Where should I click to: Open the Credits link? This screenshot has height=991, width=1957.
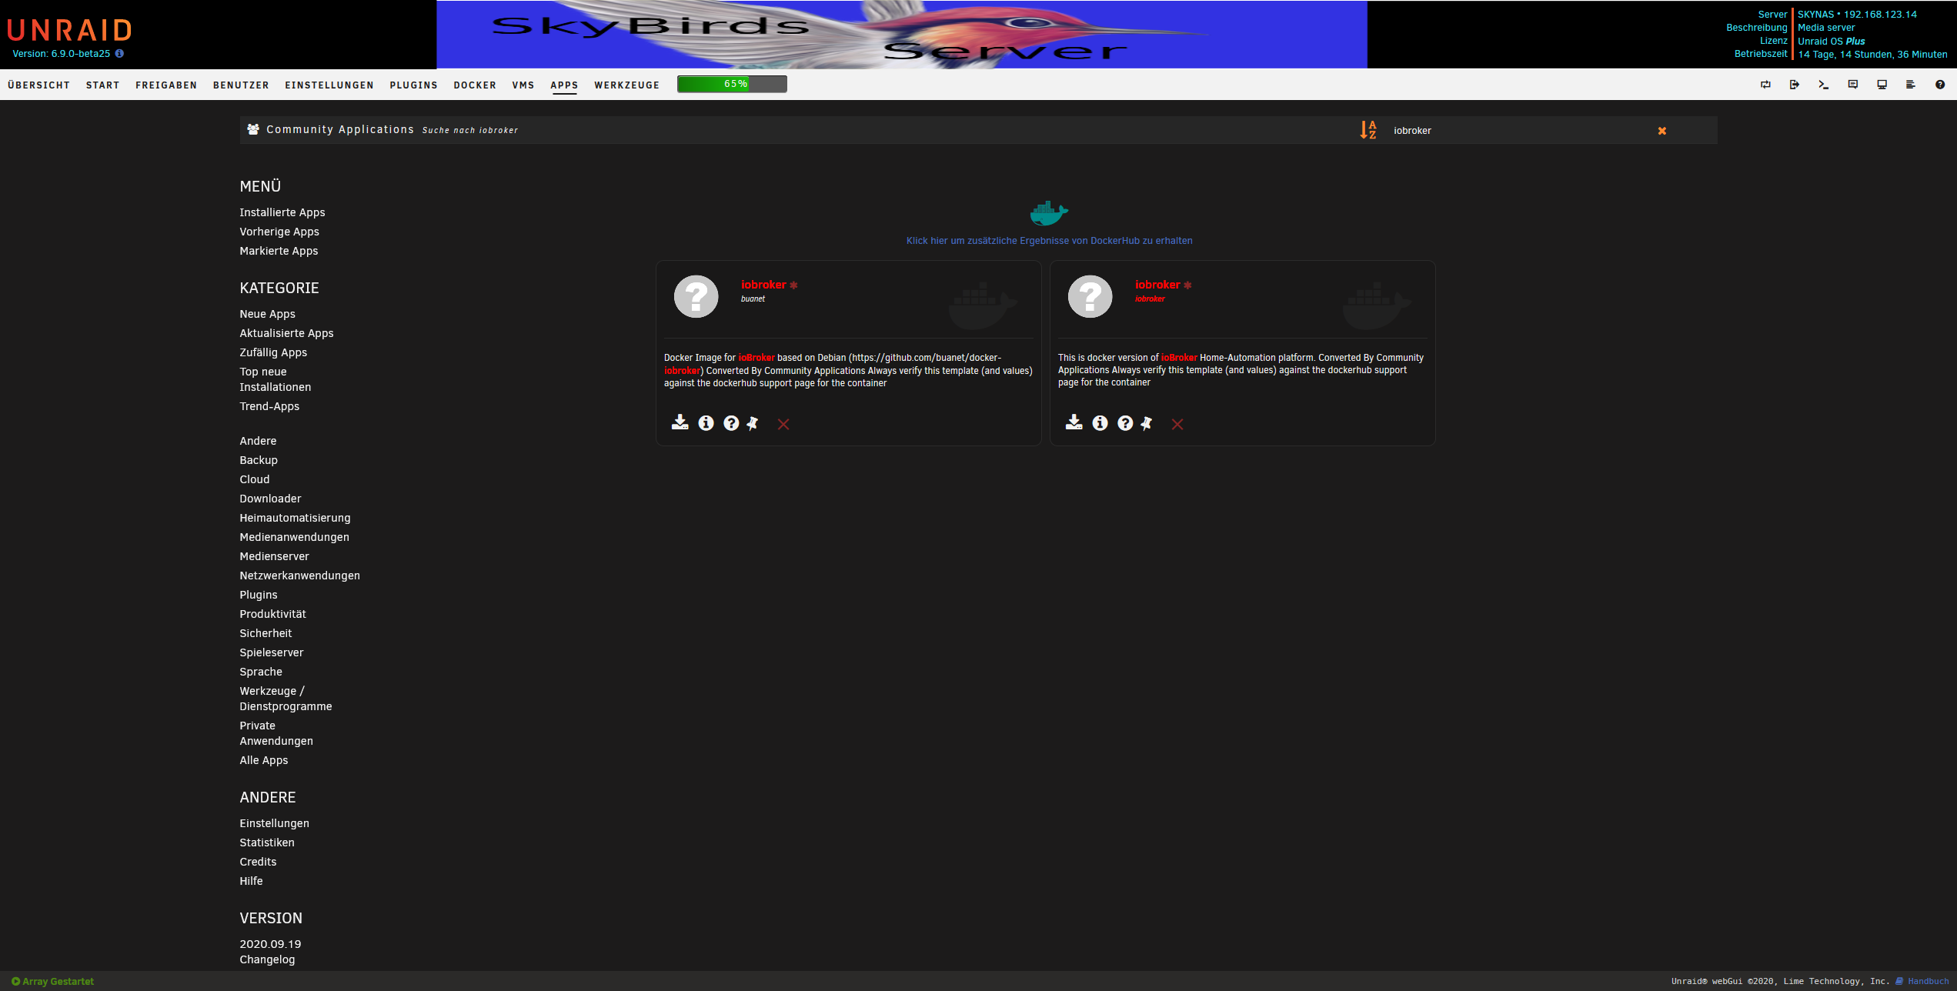click(x=258, y=862)
